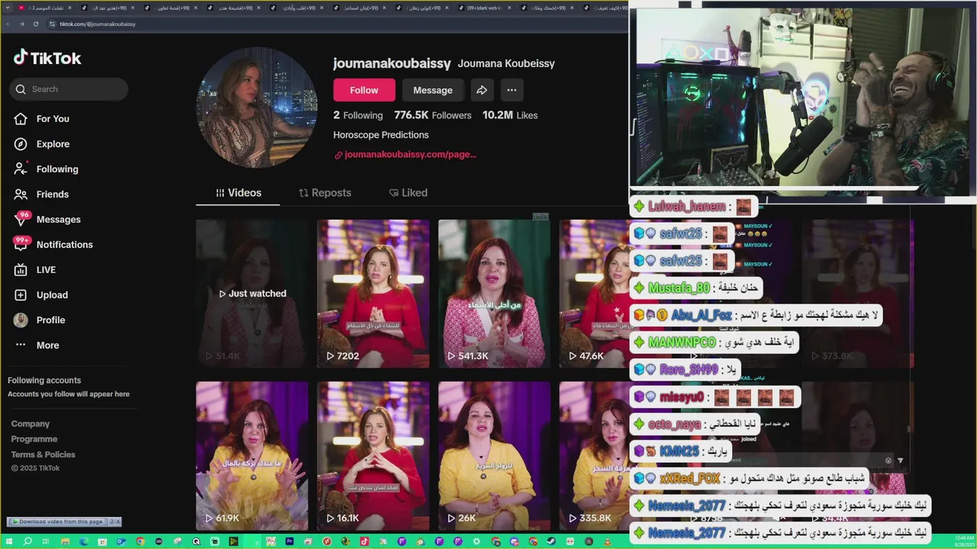Open the LIVE section

tap(46, 270)
